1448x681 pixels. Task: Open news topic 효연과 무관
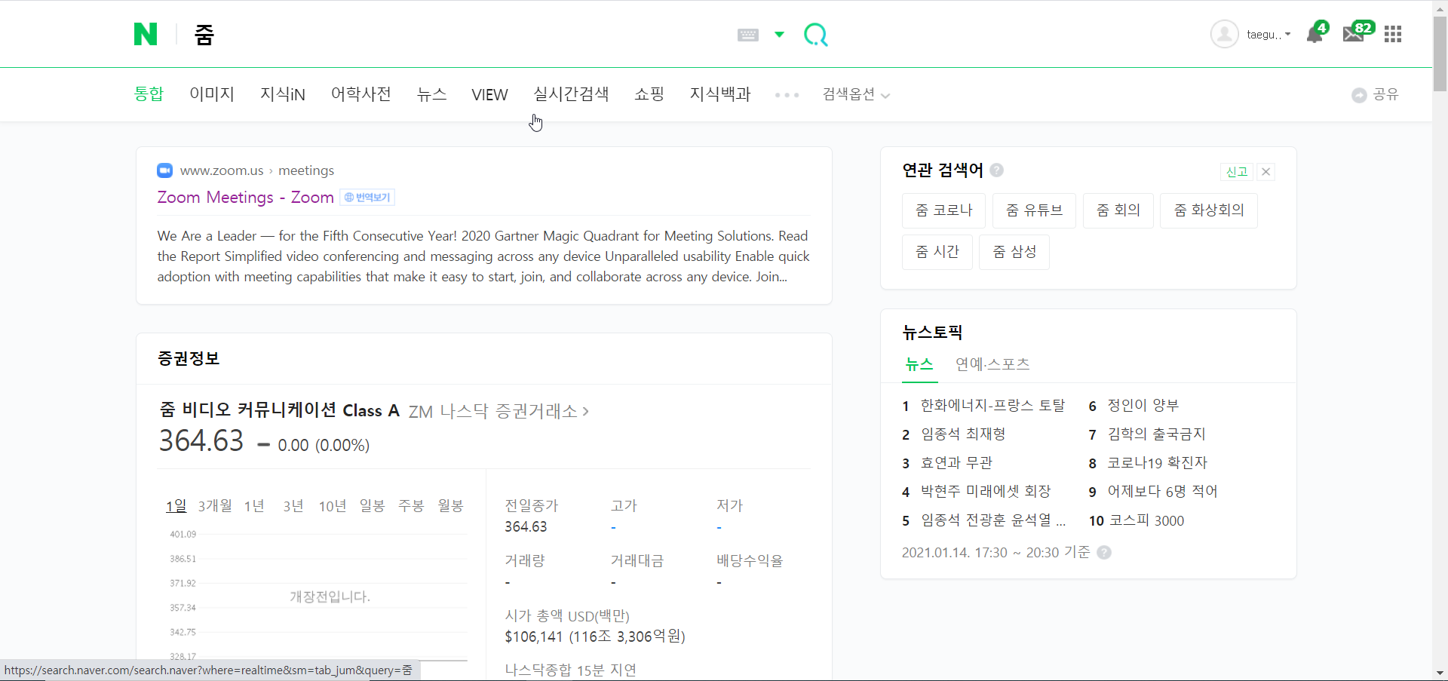(x=956, y=463)
